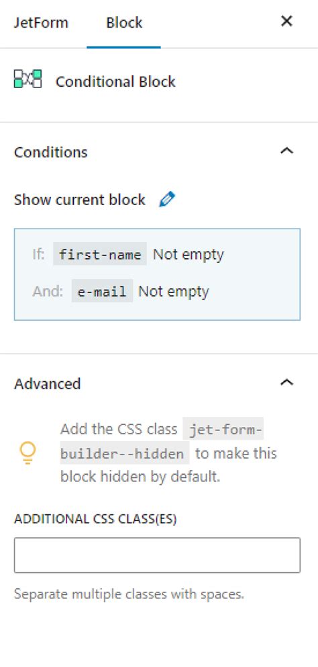This screenshot has height=667, width=318.
Task: Click the "And:" condition label
Action: pos(48,292)
